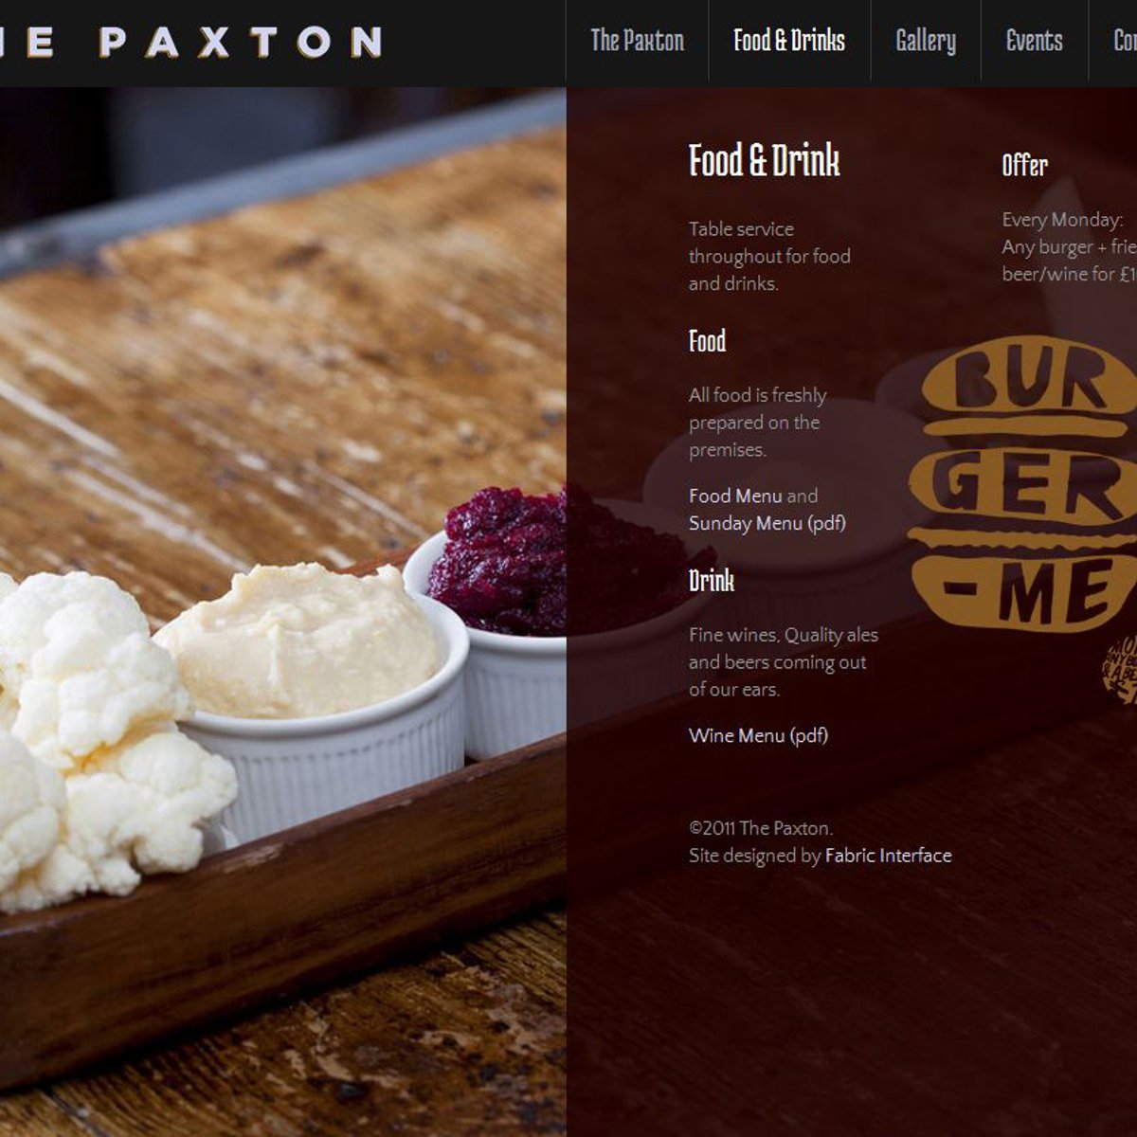Click The Paxton logo in header
The height and width of the screenshot is (1137, 1137).
coord(190,43)
